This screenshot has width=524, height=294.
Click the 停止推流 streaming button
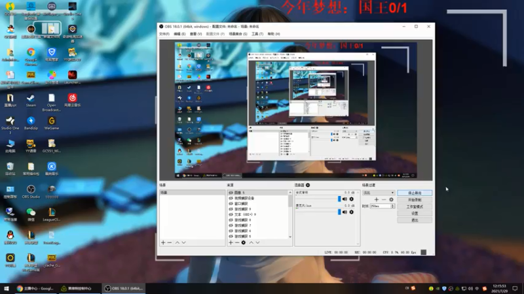coord(415,193)
